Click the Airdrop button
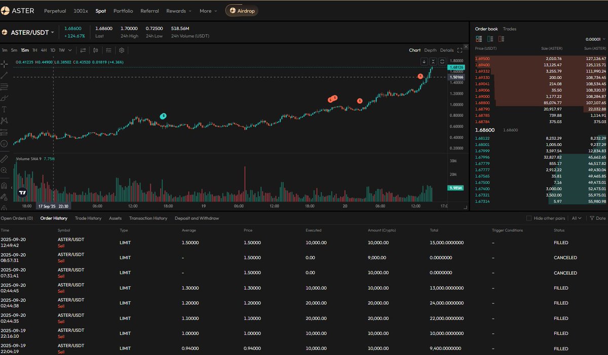Viewport: 608px width, 355px height. tap(242, 11)
